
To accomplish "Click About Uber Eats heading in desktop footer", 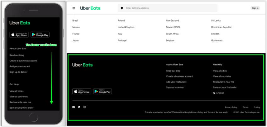I will pos(175,65).
